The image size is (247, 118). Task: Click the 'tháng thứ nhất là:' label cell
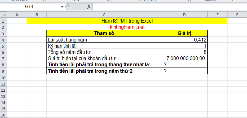click(x=104, y=65)
